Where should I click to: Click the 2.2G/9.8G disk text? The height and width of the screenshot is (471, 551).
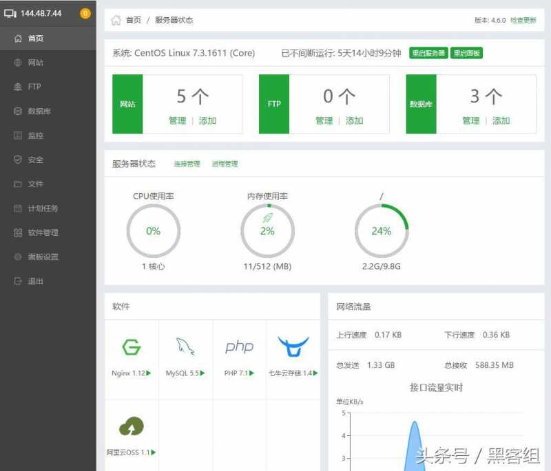pos(382,267)
